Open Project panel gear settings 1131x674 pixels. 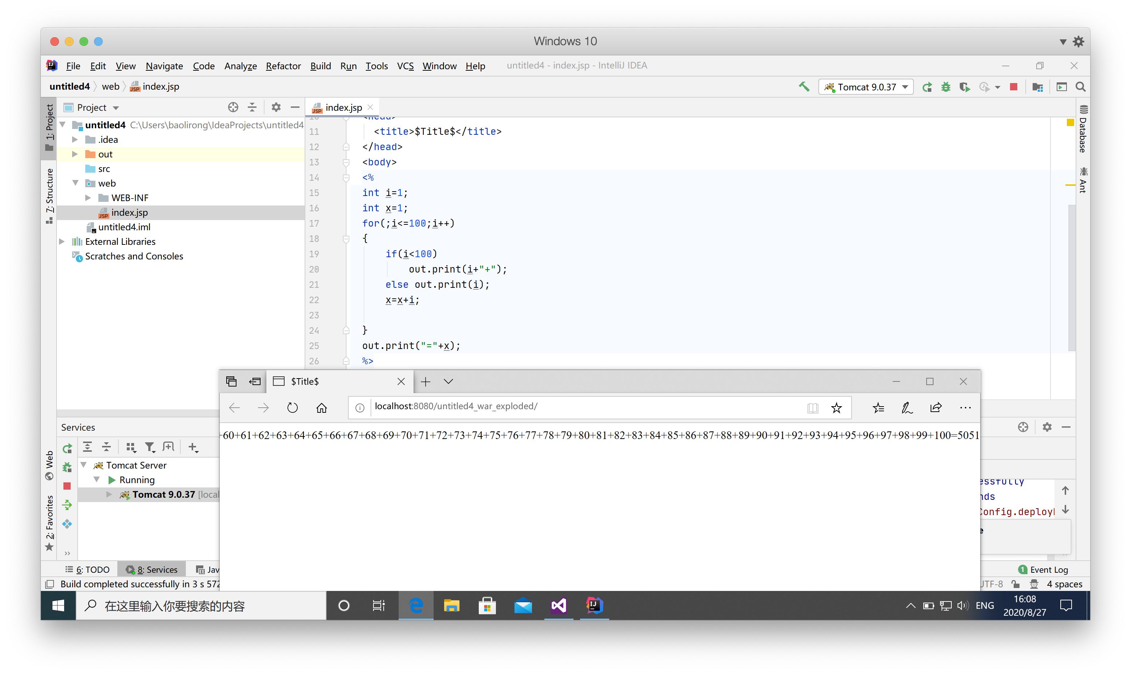[x=276, y=107]
